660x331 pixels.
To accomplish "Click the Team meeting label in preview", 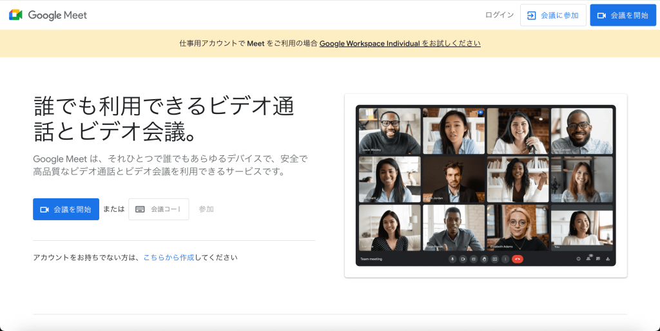I will [x=371, y=259].
